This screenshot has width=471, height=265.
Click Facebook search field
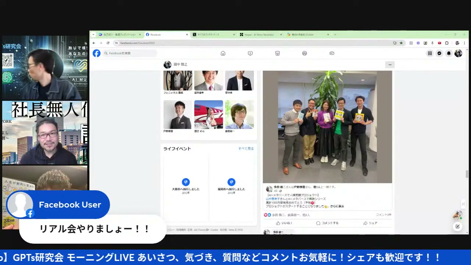(x=130, y=53)
